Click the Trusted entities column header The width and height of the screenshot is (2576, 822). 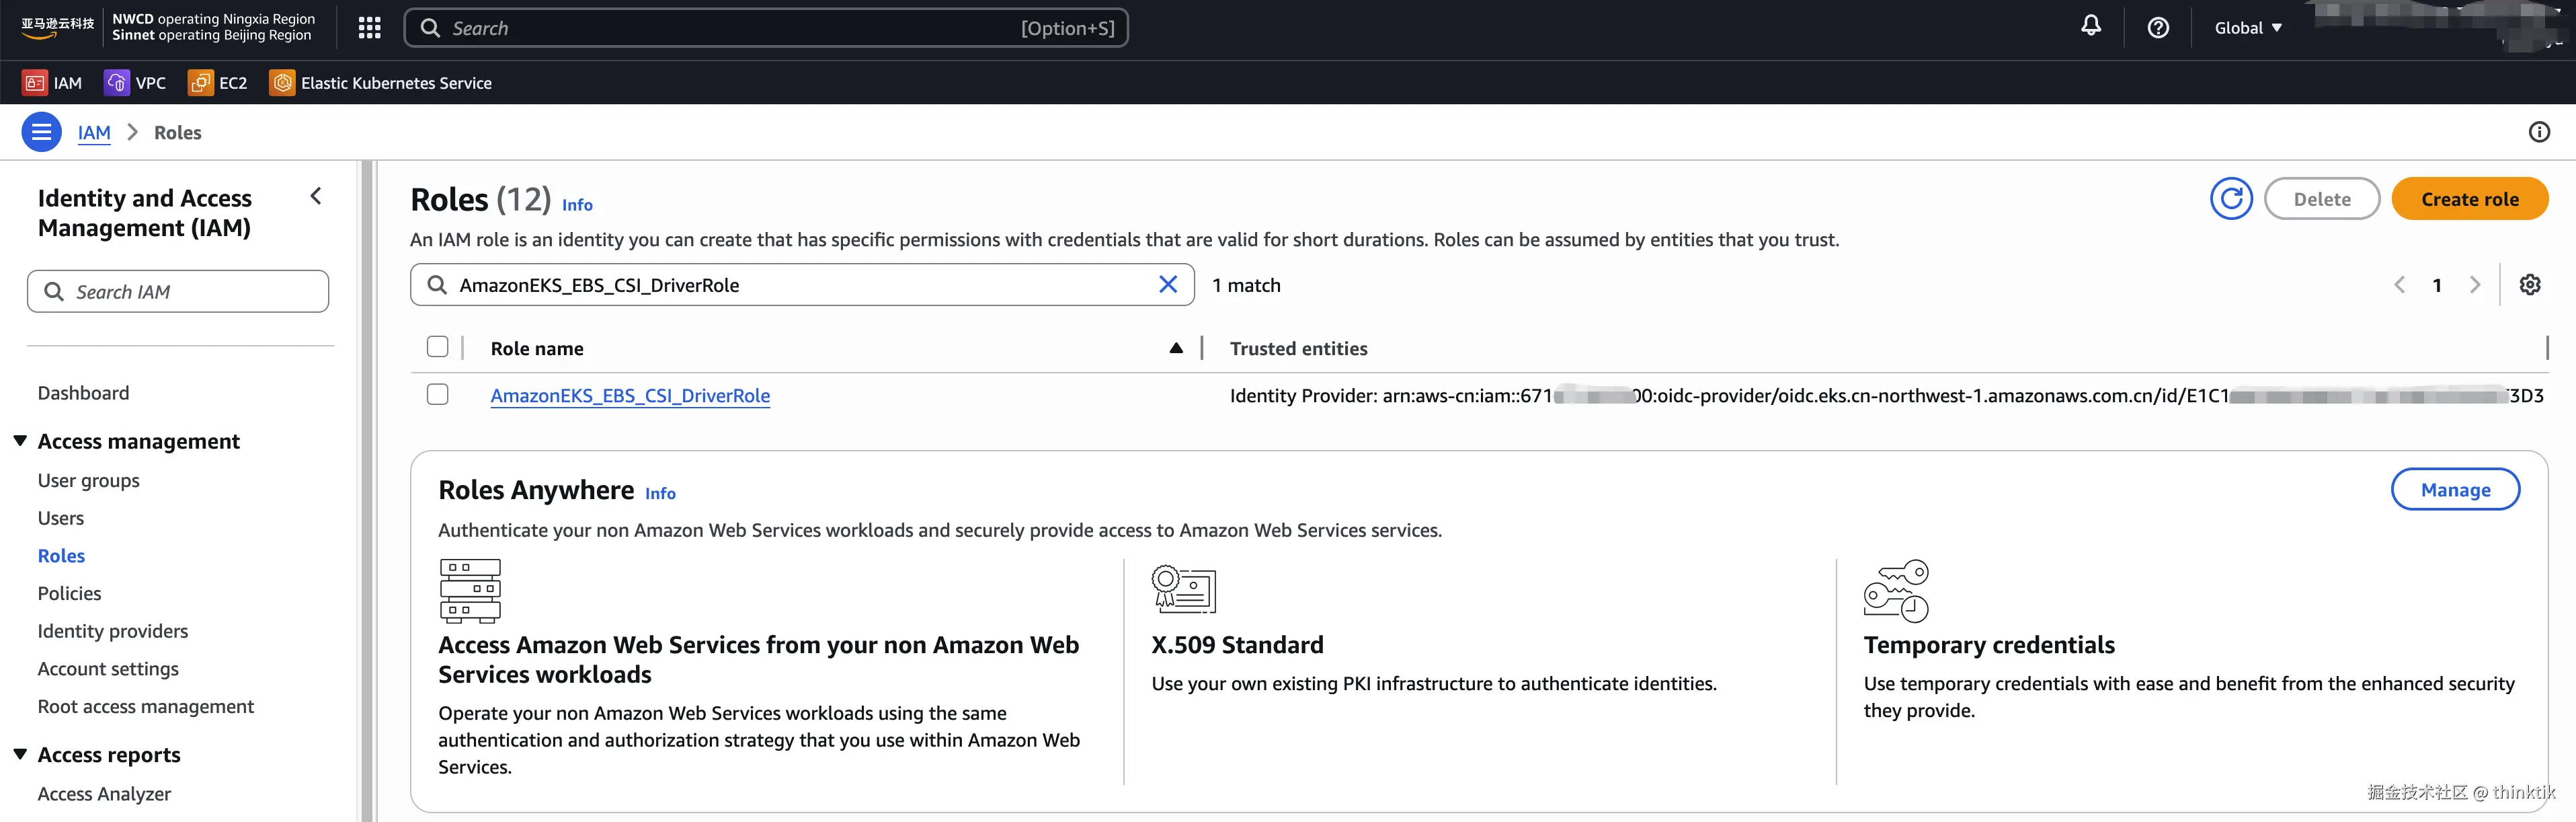1298,348
